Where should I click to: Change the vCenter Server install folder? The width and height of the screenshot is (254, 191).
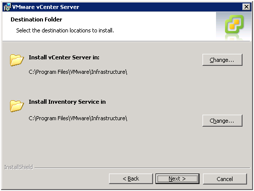222,60
